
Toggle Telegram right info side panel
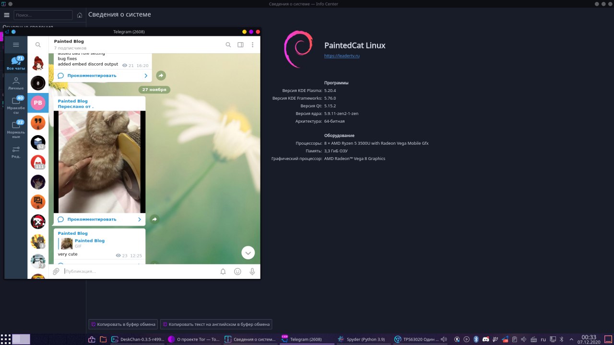[240, 45]
